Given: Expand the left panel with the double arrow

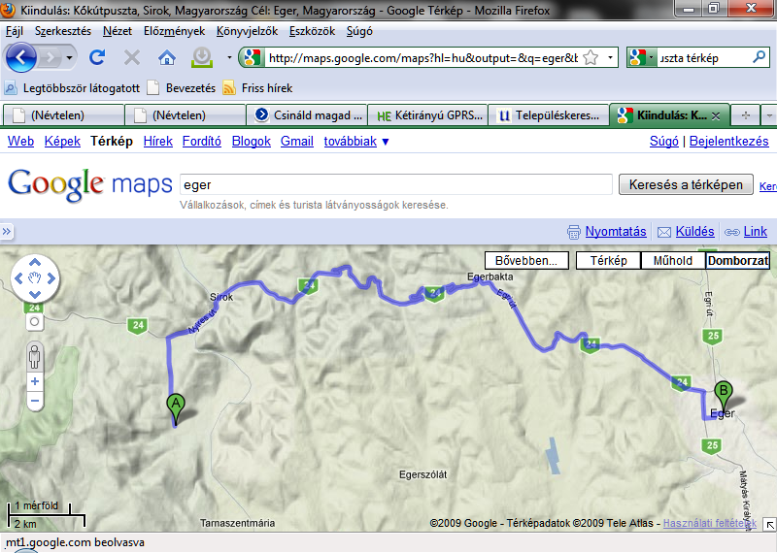Looking at the screenshot, I should (7, 231).
